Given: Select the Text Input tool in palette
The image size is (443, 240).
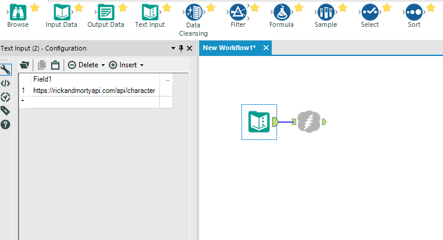Looking at the screenshot, I should (150, 12).
